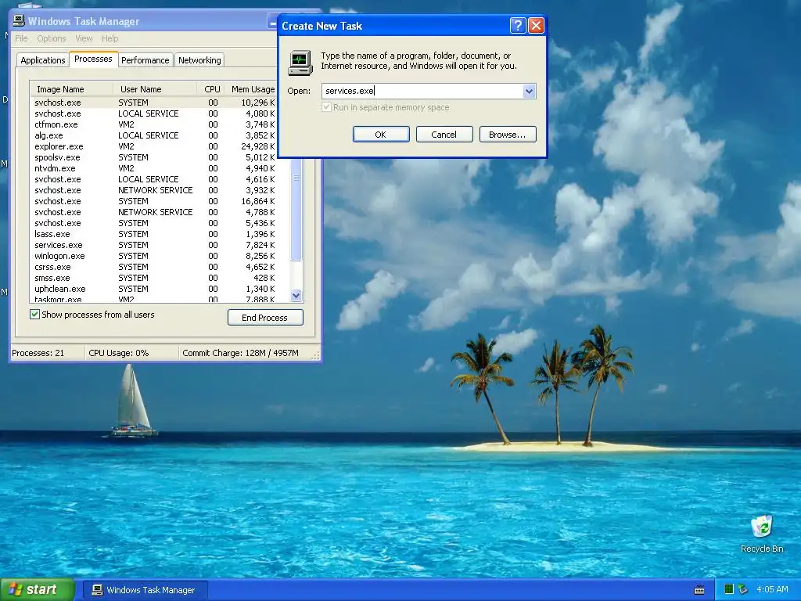Open the Options menu

coord(52,38)
